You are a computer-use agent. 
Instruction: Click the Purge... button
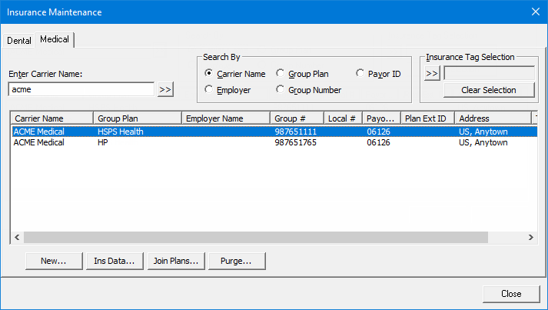[x=237, y=261]
